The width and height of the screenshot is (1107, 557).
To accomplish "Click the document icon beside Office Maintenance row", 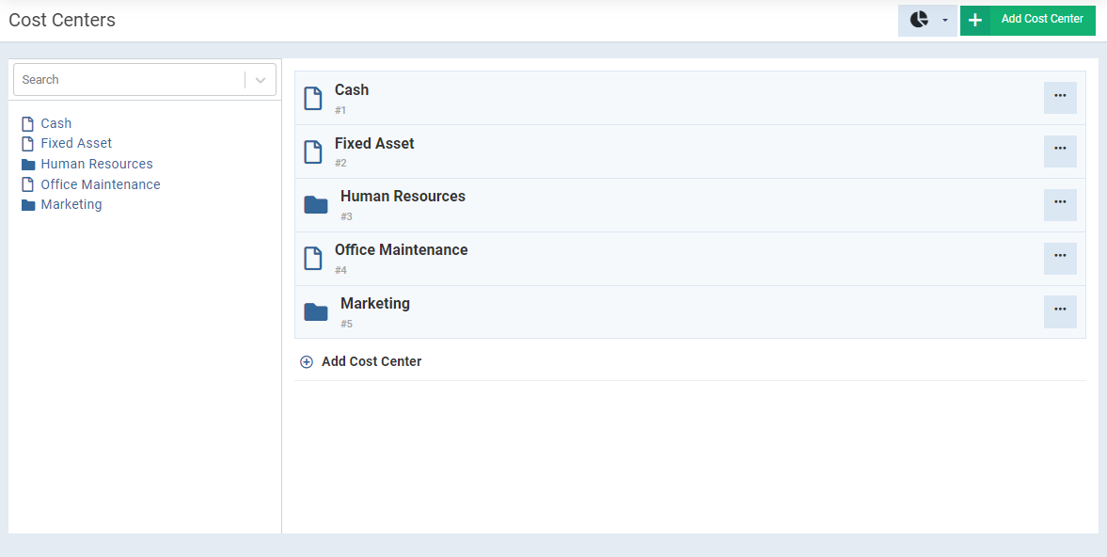I will pos(313,258).
